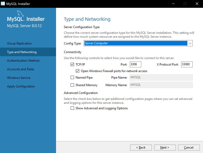Click the MySQL Installer title bar icon
The width and height of the screenshot is (203, 153).
click(x=3, y=3)
